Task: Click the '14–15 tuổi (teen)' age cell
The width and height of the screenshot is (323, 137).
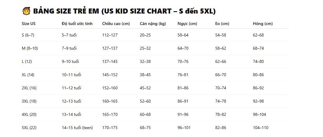Action: 77,128
